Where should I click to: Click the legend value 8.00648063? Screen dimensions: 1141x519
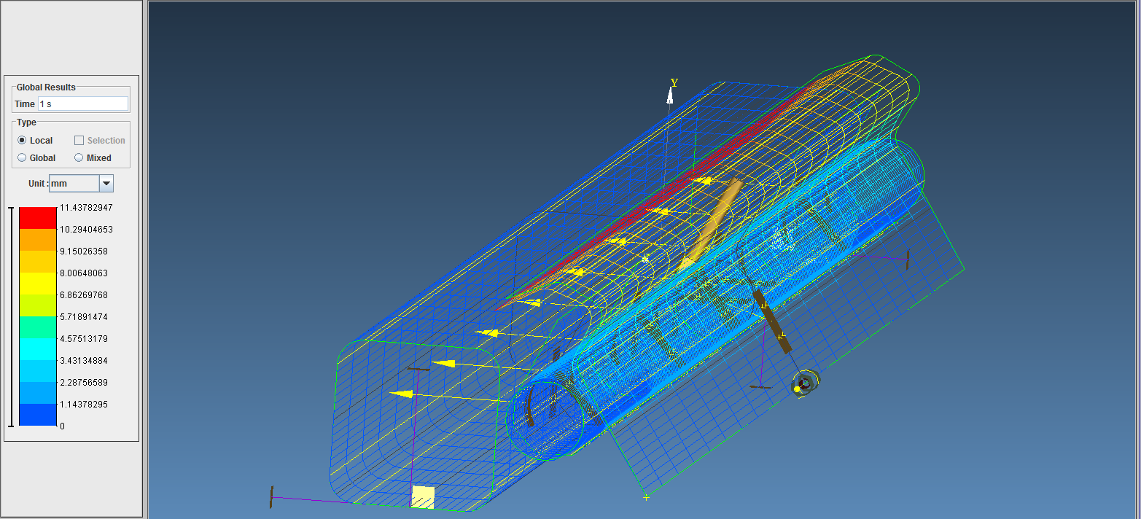point(84,273)
